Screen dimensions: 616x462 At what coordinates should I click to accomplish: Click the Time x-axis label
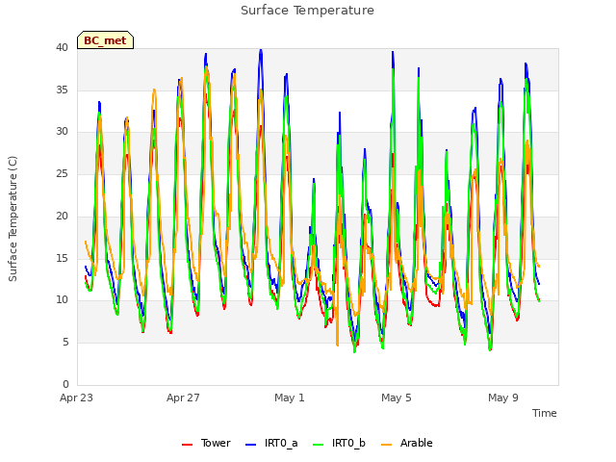[x=545, y=413]
